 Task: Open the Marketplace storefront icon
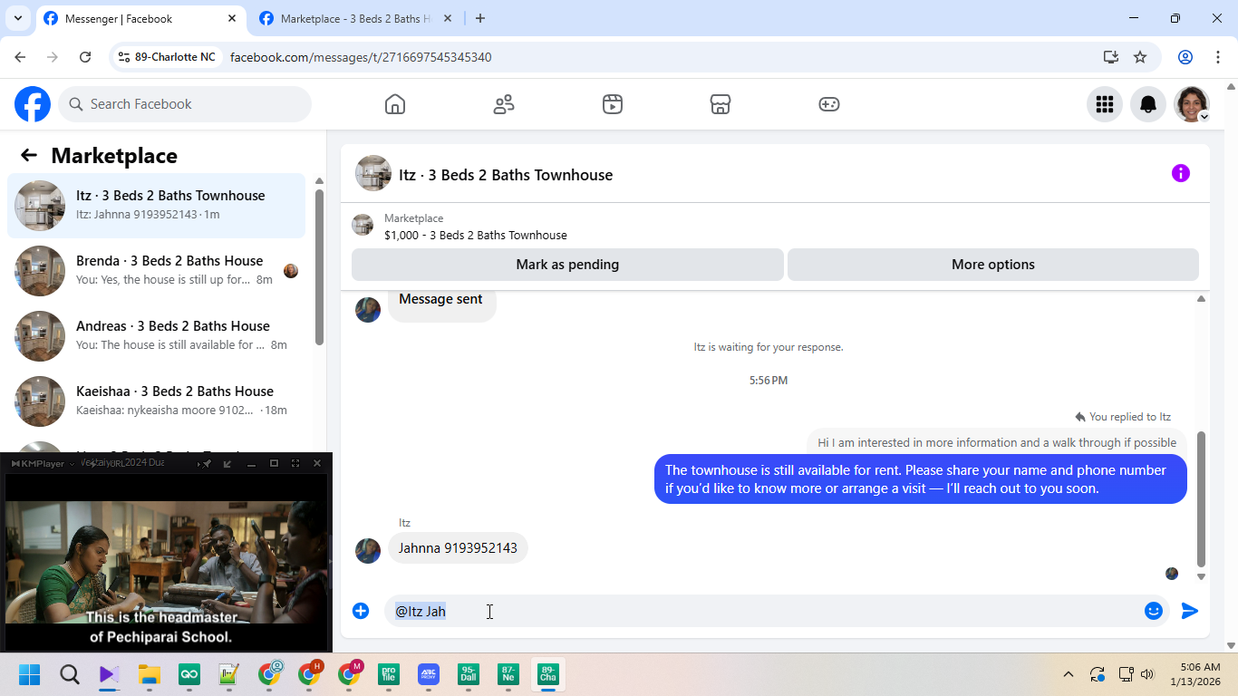pyautogui.click(x=721, y=104)
